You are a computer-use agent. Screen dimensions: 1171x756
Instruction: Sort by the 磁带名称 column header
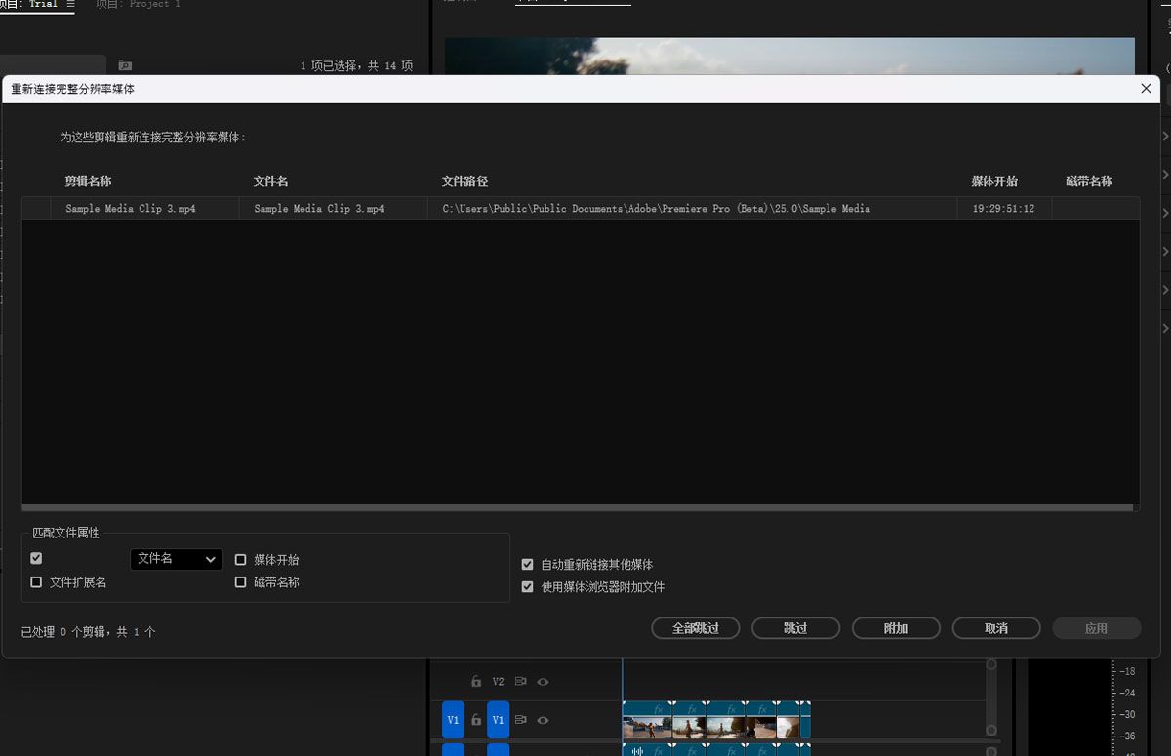click(1089, 181)
